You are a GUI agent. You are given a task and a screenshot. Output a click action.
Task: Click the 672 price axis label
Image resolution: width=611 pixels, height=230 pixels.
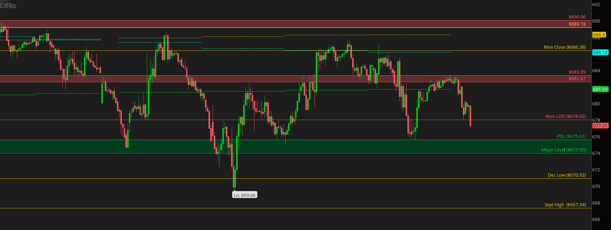click(x=596, y=170)
